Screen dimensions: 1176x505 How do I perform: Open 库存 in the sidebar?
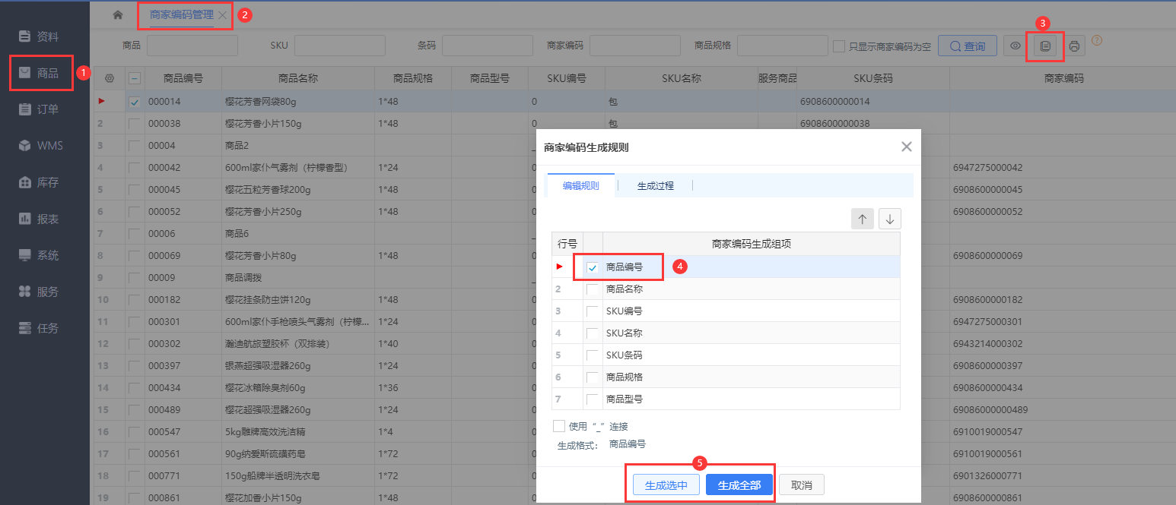(40, 182)
